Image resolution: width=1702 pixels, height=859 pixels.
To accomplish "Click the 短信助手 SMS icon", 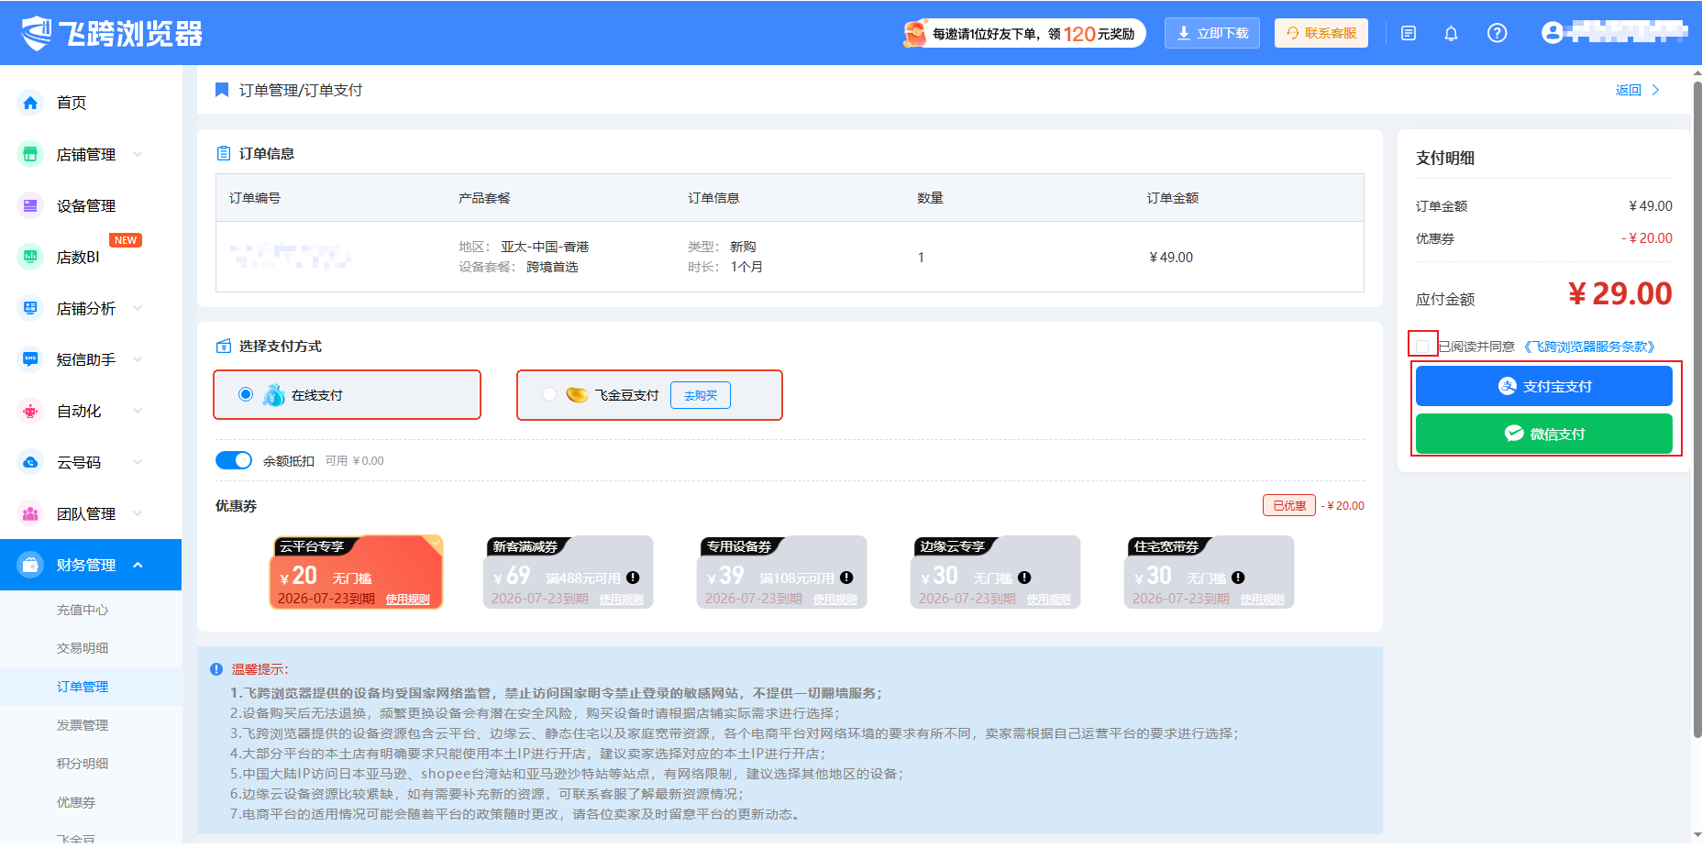I will [x=30, y=359].
